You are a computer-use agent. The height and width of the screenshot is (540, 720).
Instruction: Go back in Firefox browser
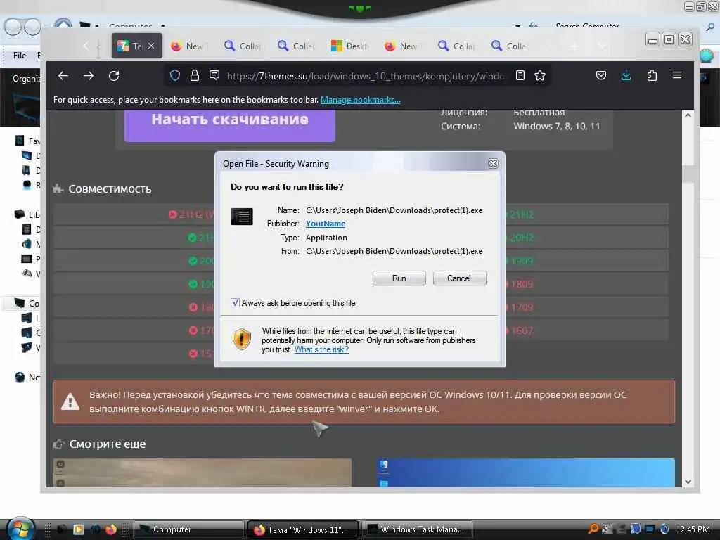click(63, 76)
